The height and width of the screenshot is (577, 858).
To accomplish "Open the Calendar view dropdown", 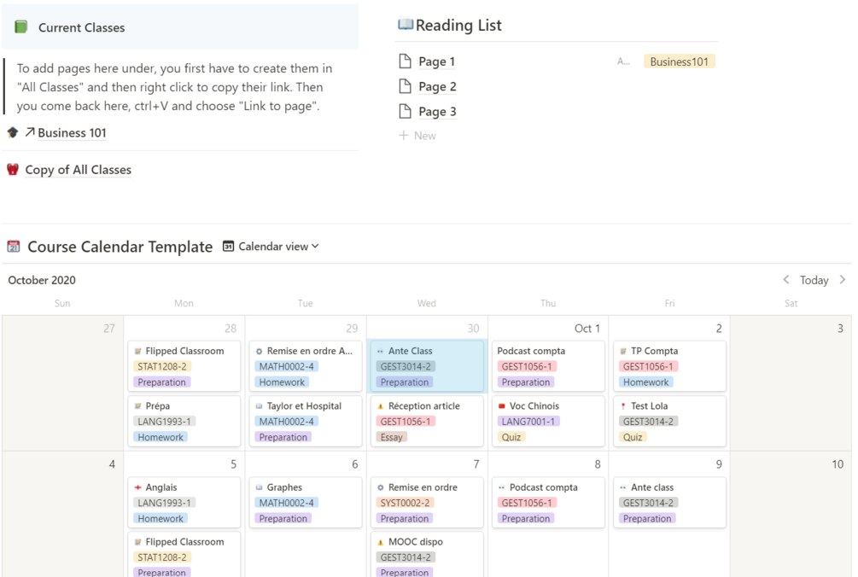I will click(x=271, y=247).
